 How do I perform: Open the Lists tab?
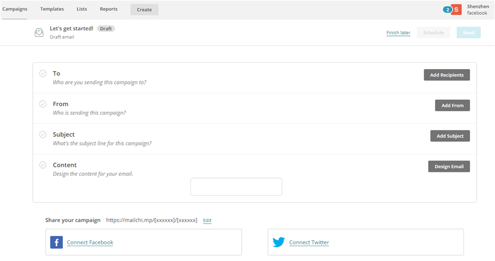coord(82,9)
